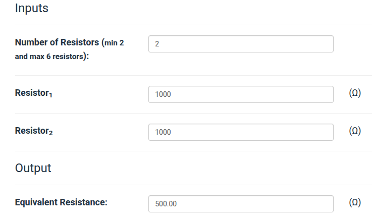Click the value 2 in resistor count field

pos(157,44)
